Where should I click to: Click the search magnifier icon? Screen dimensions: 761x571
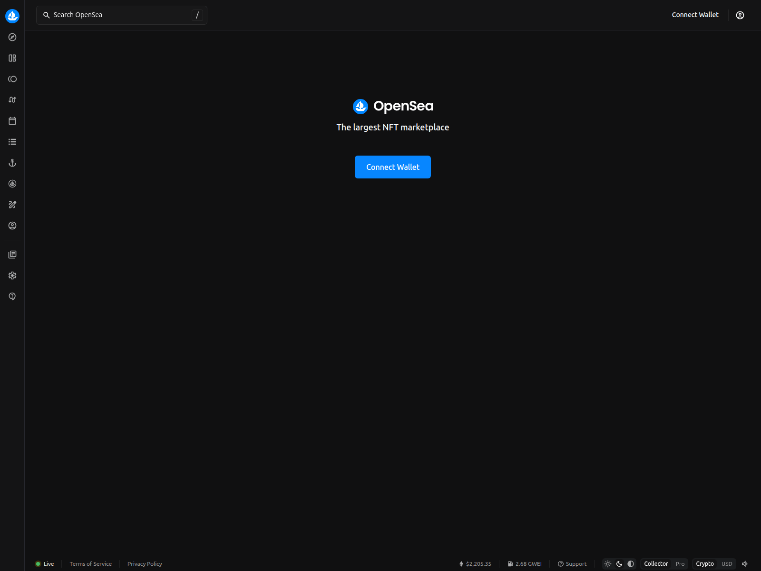[47, 15]
